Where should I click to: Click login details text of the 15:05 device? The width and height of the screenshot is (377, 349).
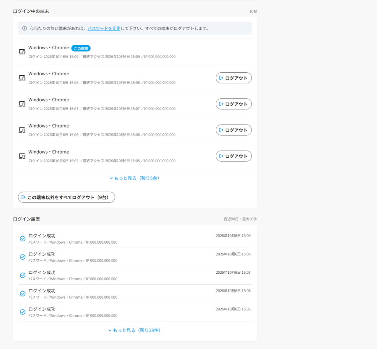tap(102, 161)
